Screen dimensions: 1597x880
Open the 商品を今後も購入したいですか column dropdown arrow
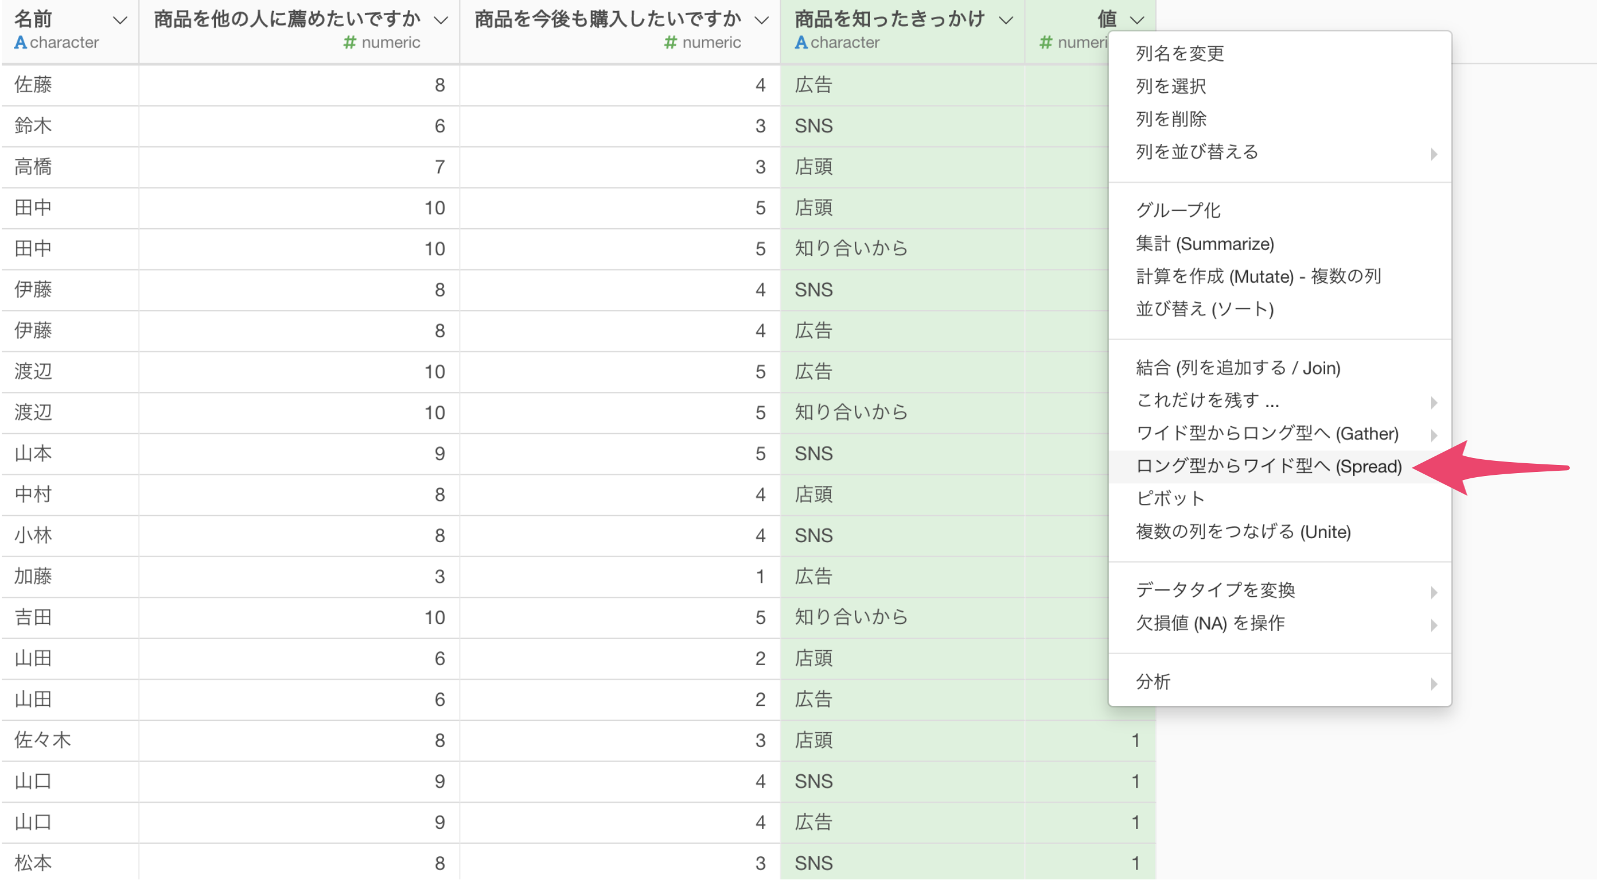(761, 20)
